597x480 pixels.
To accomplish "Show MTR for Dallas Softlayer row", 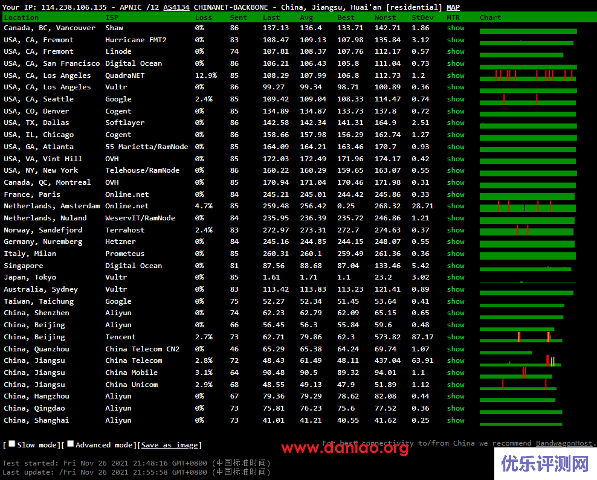I will click(456, 123).
